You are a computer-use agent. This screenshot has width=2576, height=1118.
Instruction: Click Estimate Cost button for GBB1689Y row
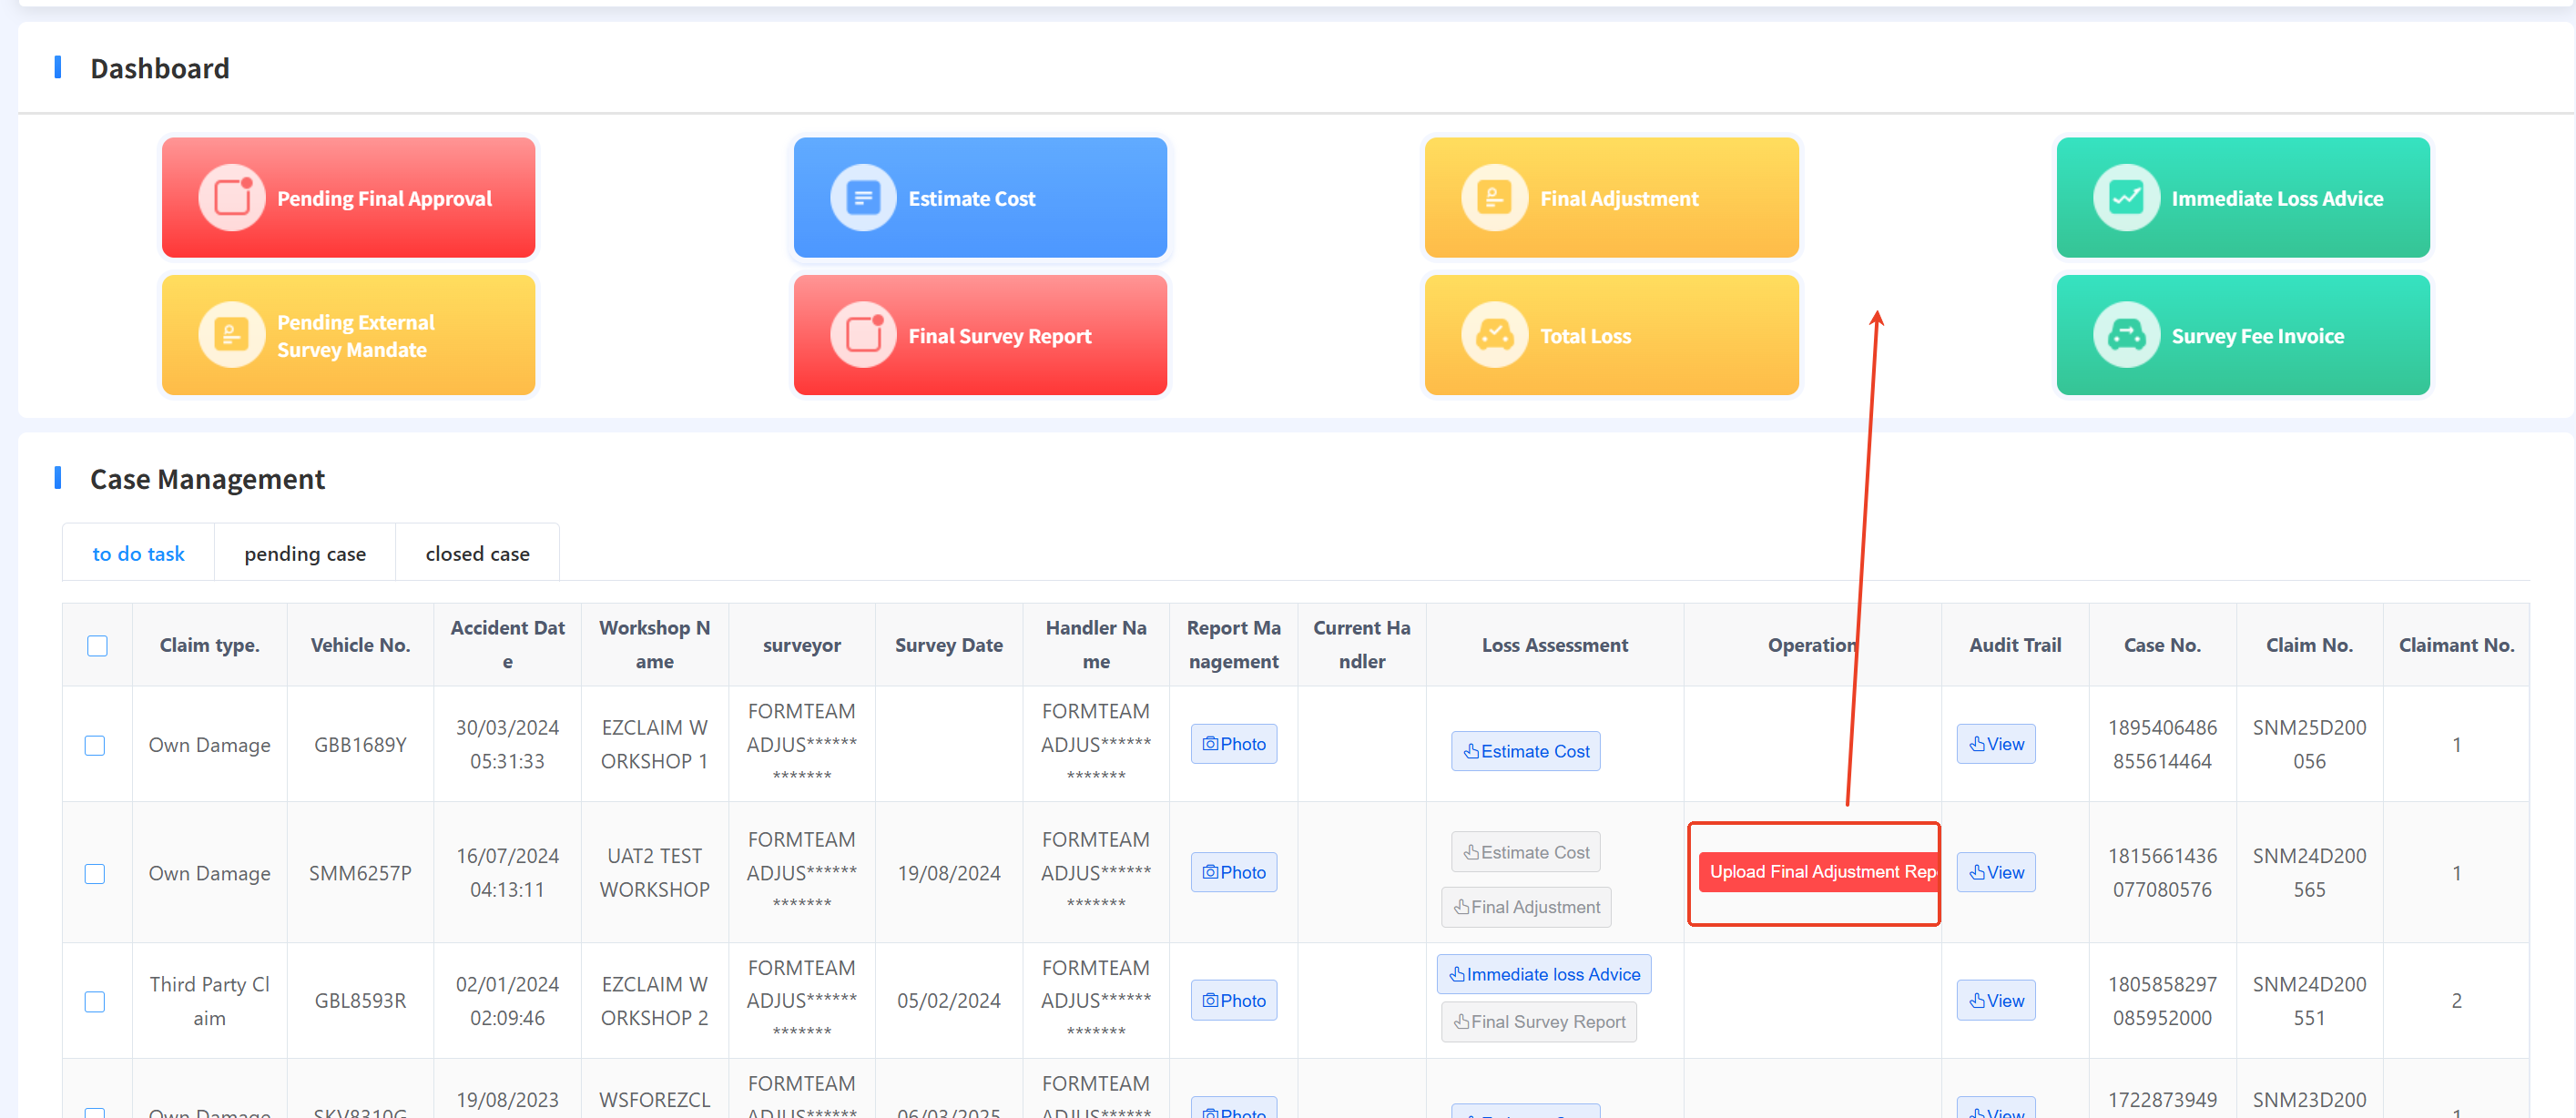pyautogui.click(x=1525, y=751)
